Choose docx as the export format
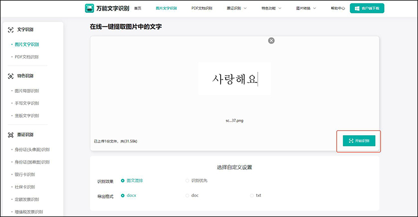418x217 pixels. pyautogui.click(x=129, y=195)
